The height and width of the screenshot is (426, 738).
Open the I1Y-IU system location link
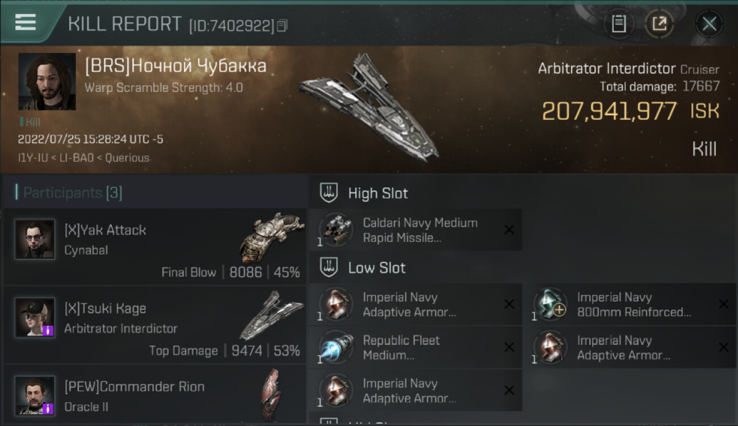coord(33,158)
